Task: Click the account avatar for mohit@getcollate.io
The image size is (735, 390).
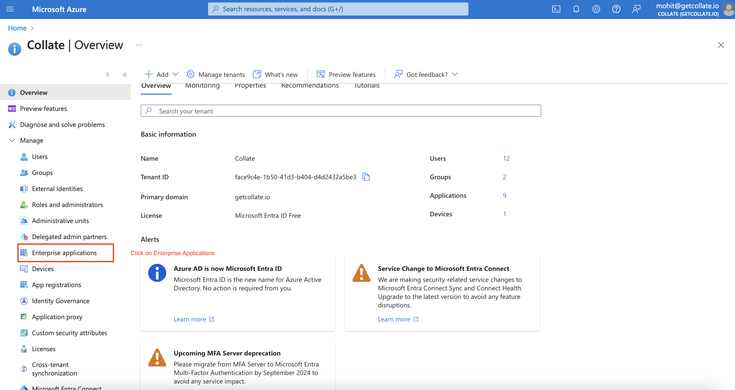Action: 728,9
